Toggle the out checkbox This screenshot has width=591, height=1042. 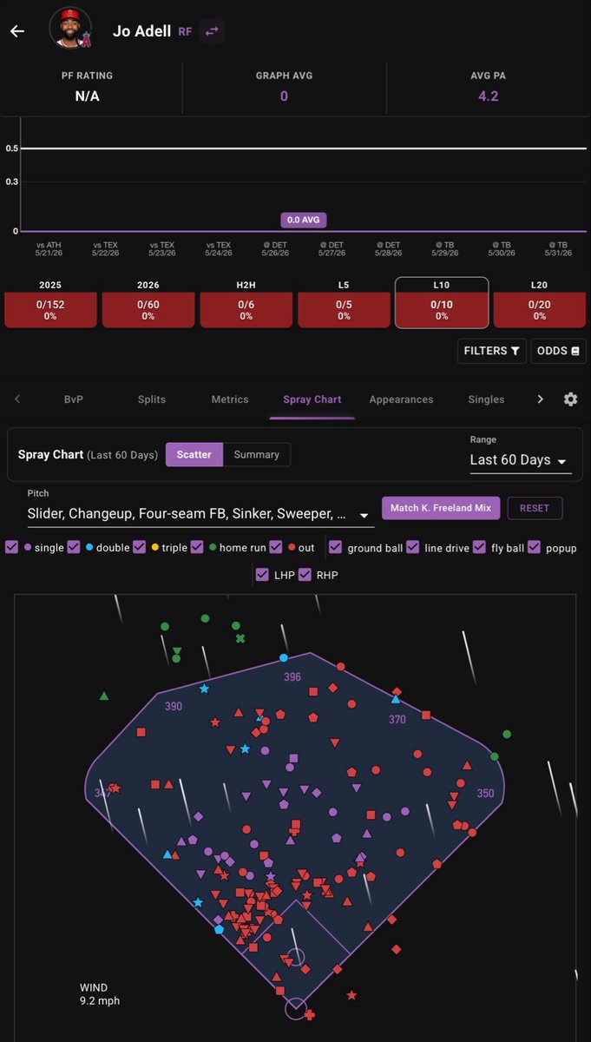[276, 547]
